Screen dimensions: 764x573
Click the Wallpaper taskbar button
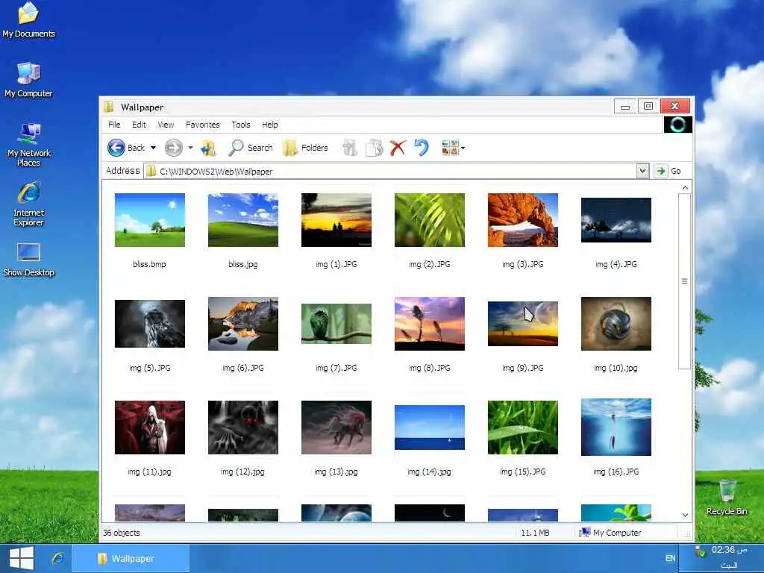(x=131, y=558)
